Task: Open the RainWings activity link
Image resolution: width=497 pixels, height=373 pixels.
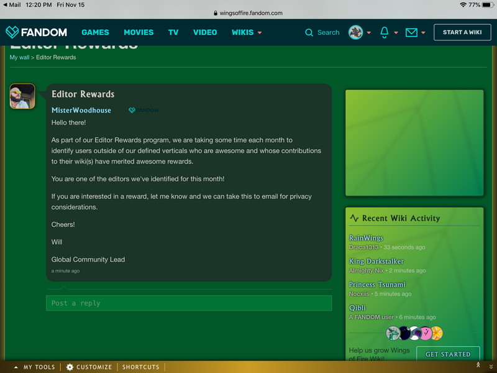Action: 366,238
